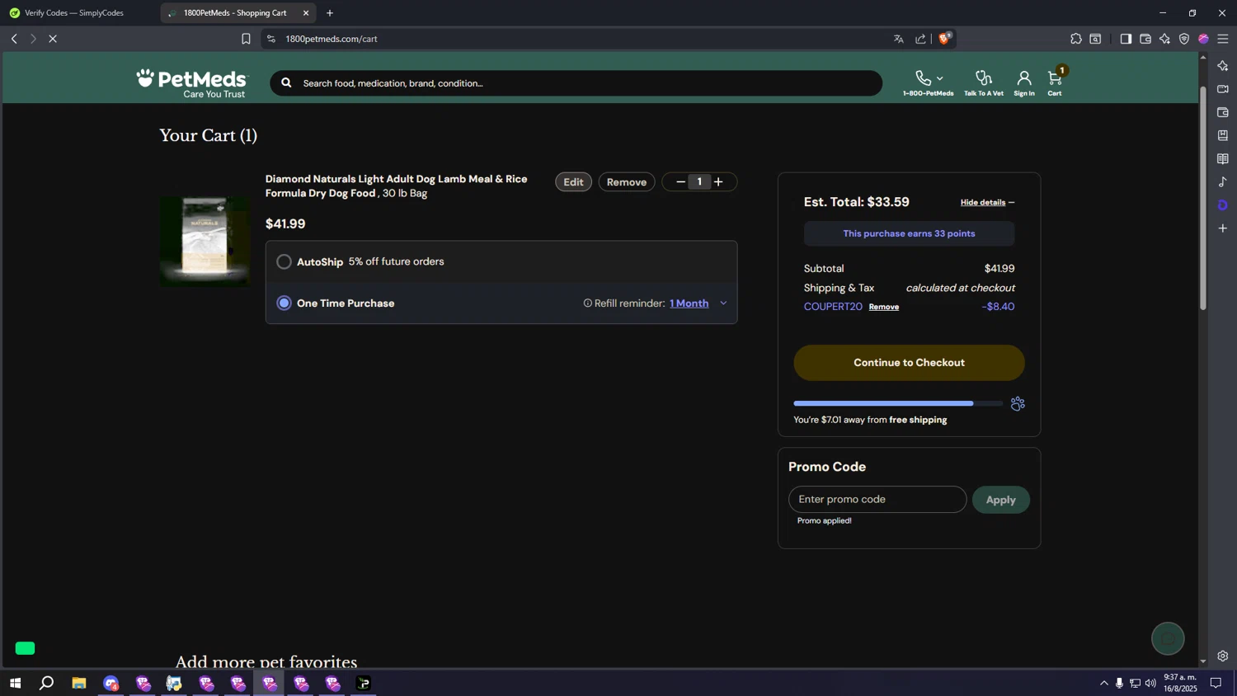Stop page loading with the X button
Screen dimensions: 1237x696
click(53, 39)
